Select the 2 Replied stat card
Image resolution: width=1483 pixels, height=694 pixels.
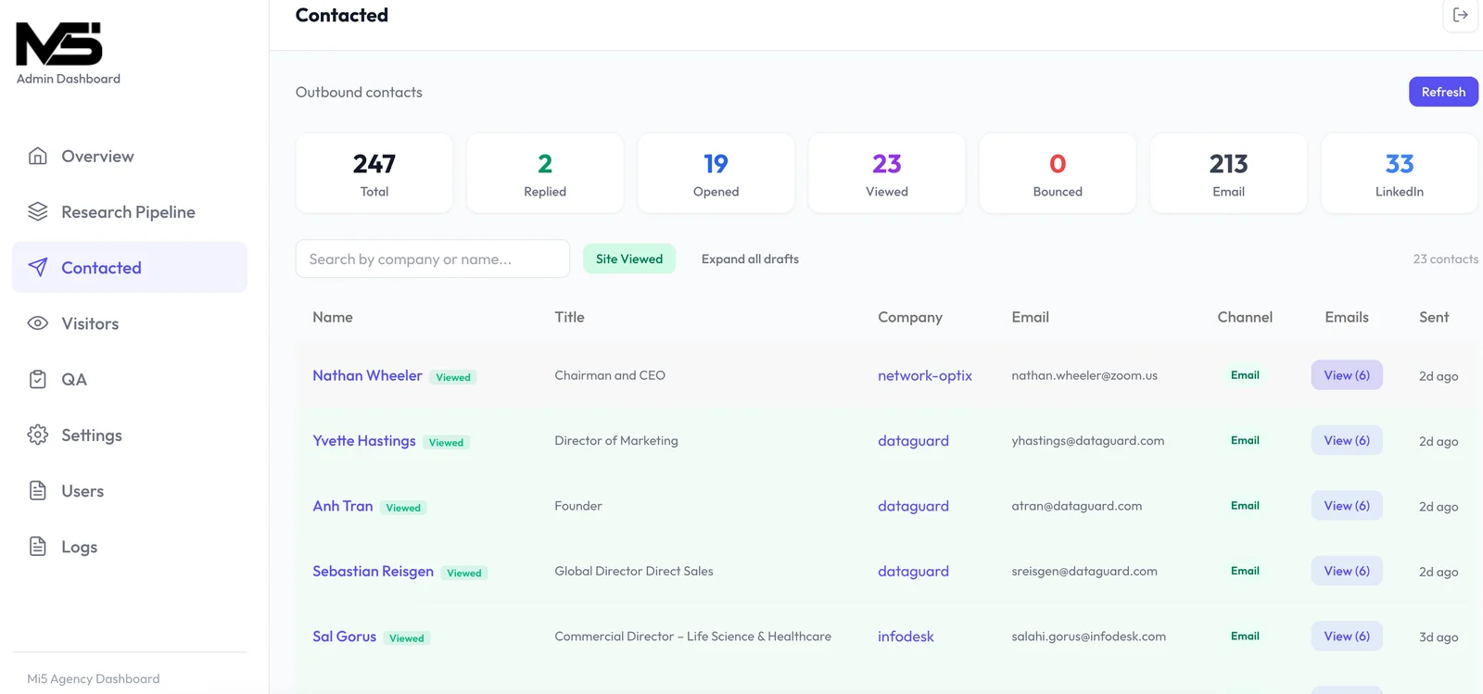(545, 173)
